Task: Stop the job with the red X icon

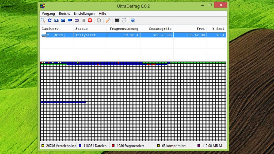Action: 90,20
